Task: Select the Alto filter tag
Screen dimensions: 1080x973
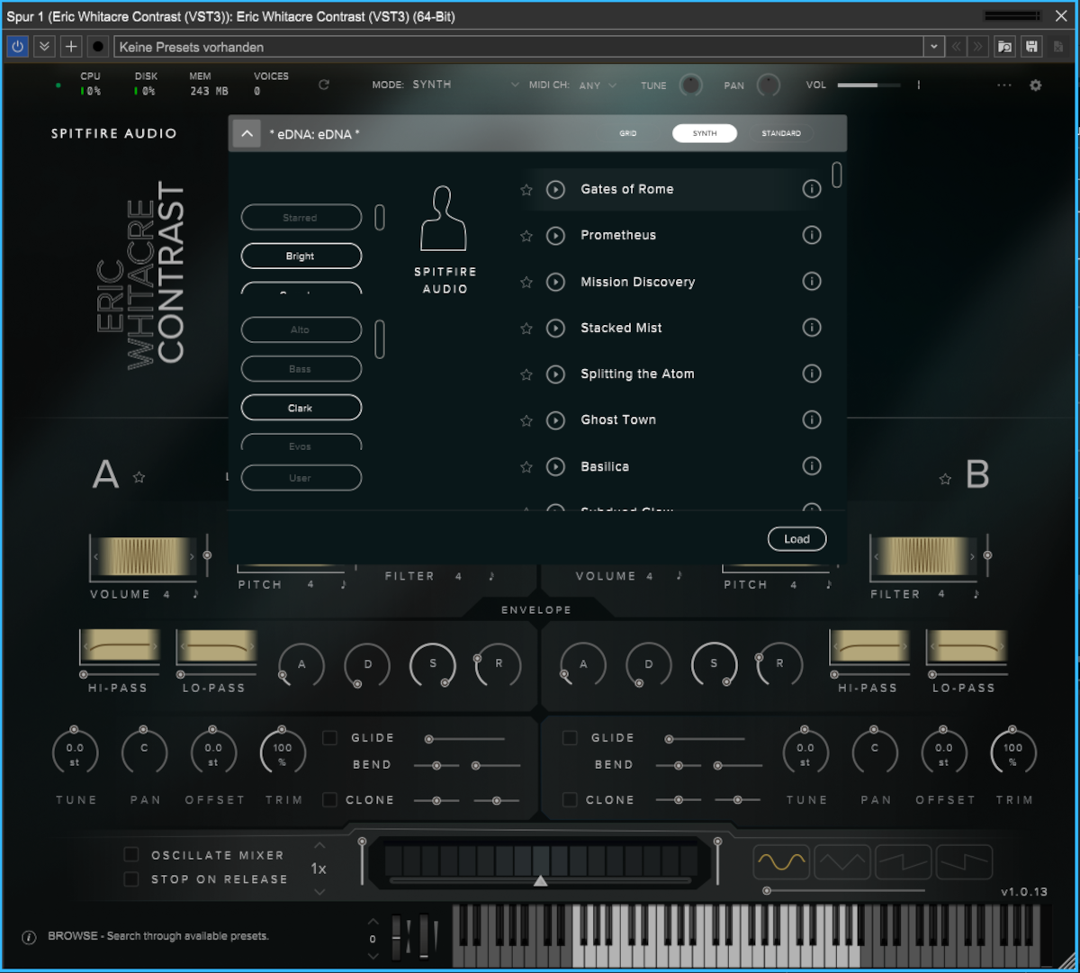Action: [301, 330]
